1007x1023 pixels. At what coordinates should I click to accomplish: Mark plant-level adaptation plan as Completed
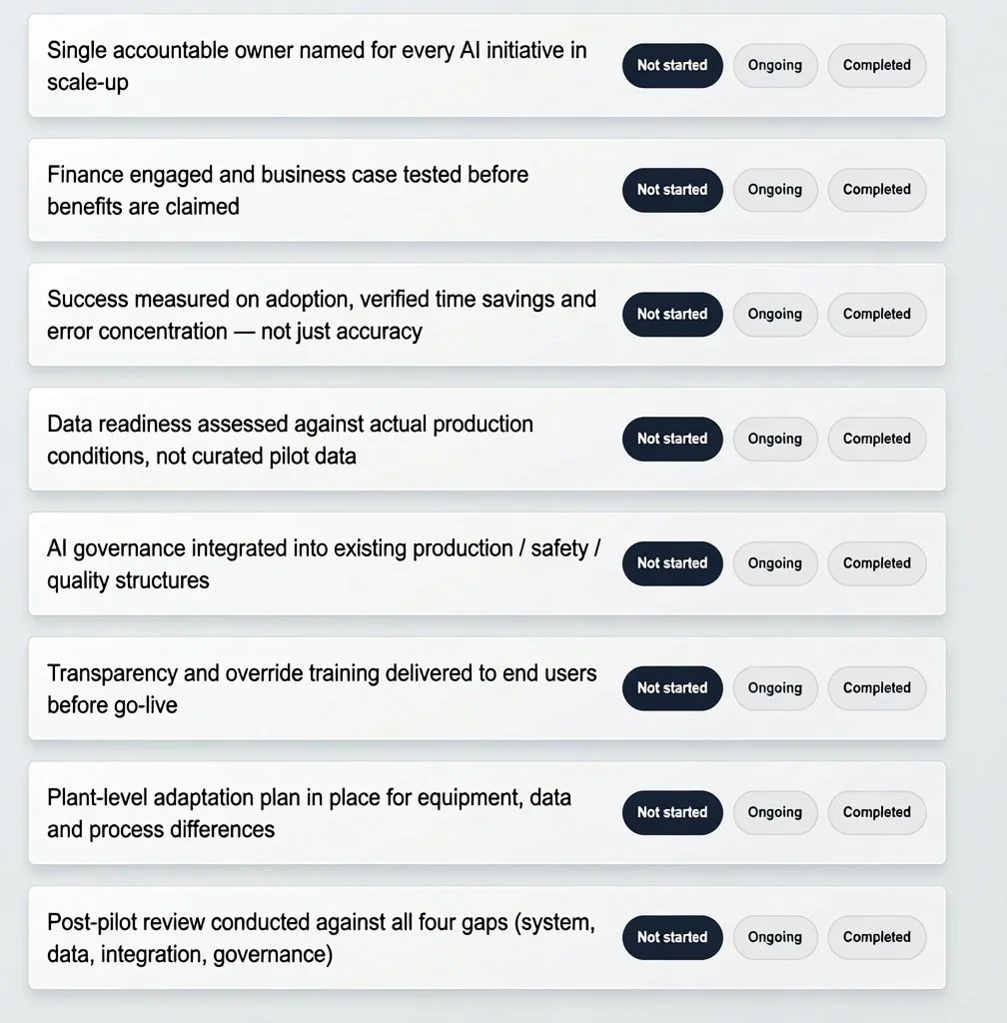[876, 813]
